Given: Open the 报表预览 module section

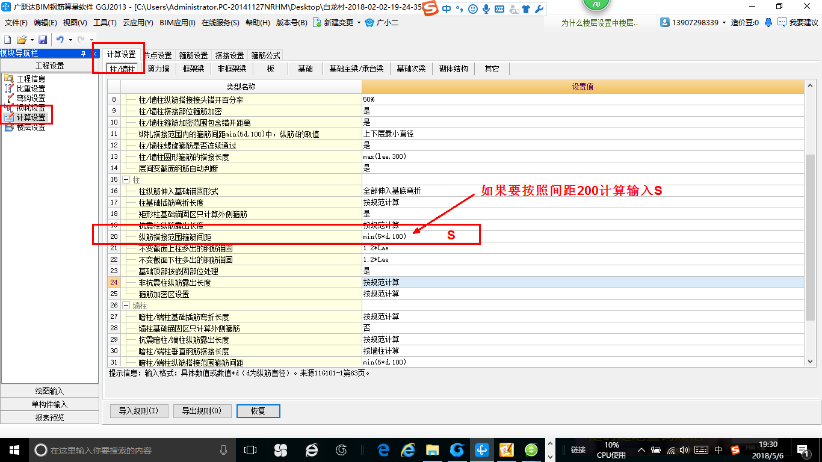Looking at the screenshot, I should [49, 417].
